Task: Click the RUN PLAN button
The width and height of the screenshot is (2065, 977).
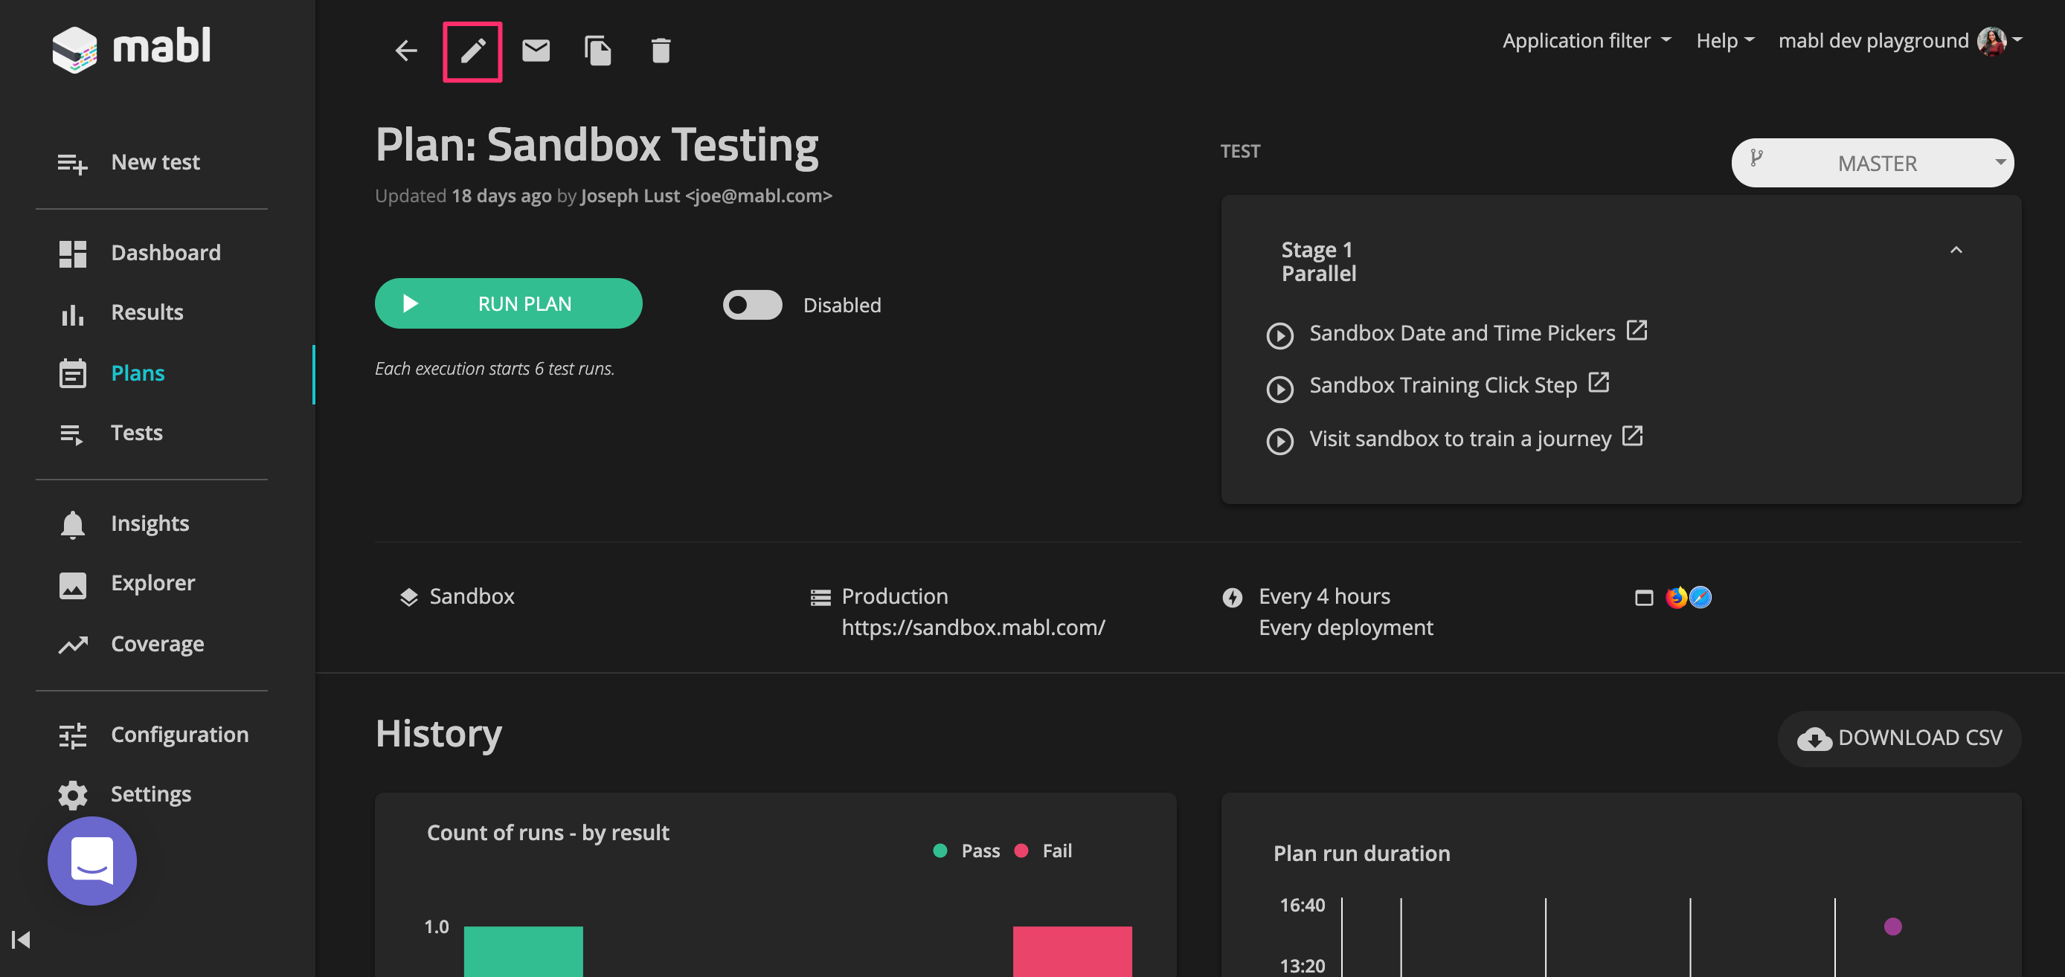Action: coord(508,304)
